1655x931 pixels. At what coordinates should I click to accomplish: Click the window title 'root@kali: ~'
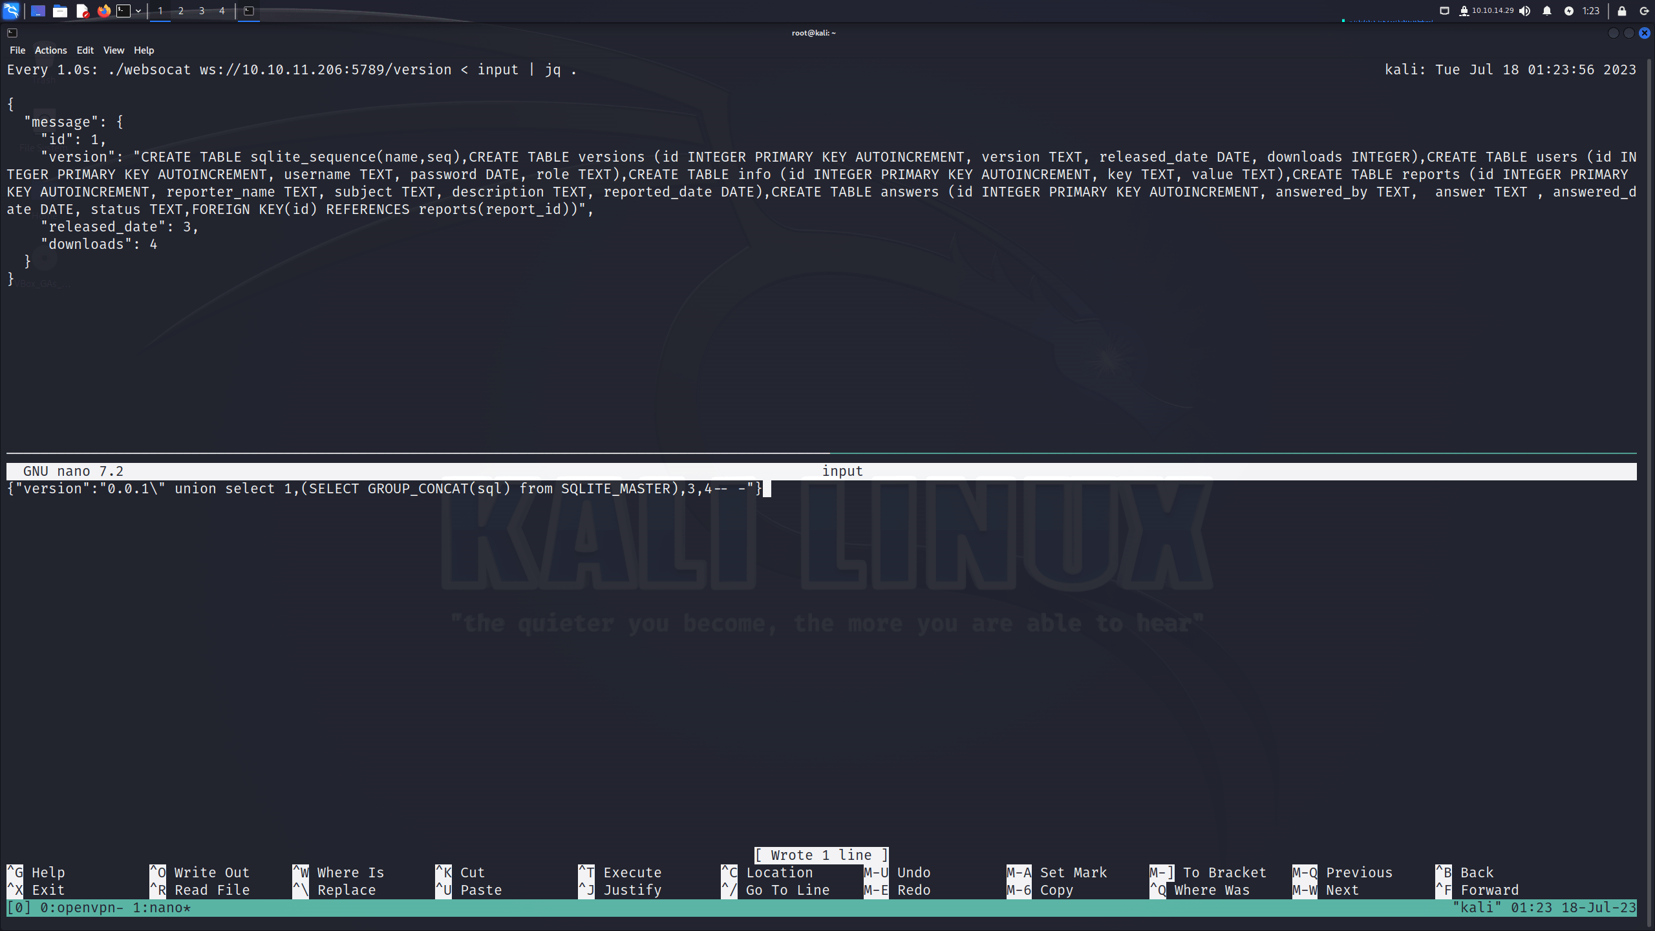813,33
